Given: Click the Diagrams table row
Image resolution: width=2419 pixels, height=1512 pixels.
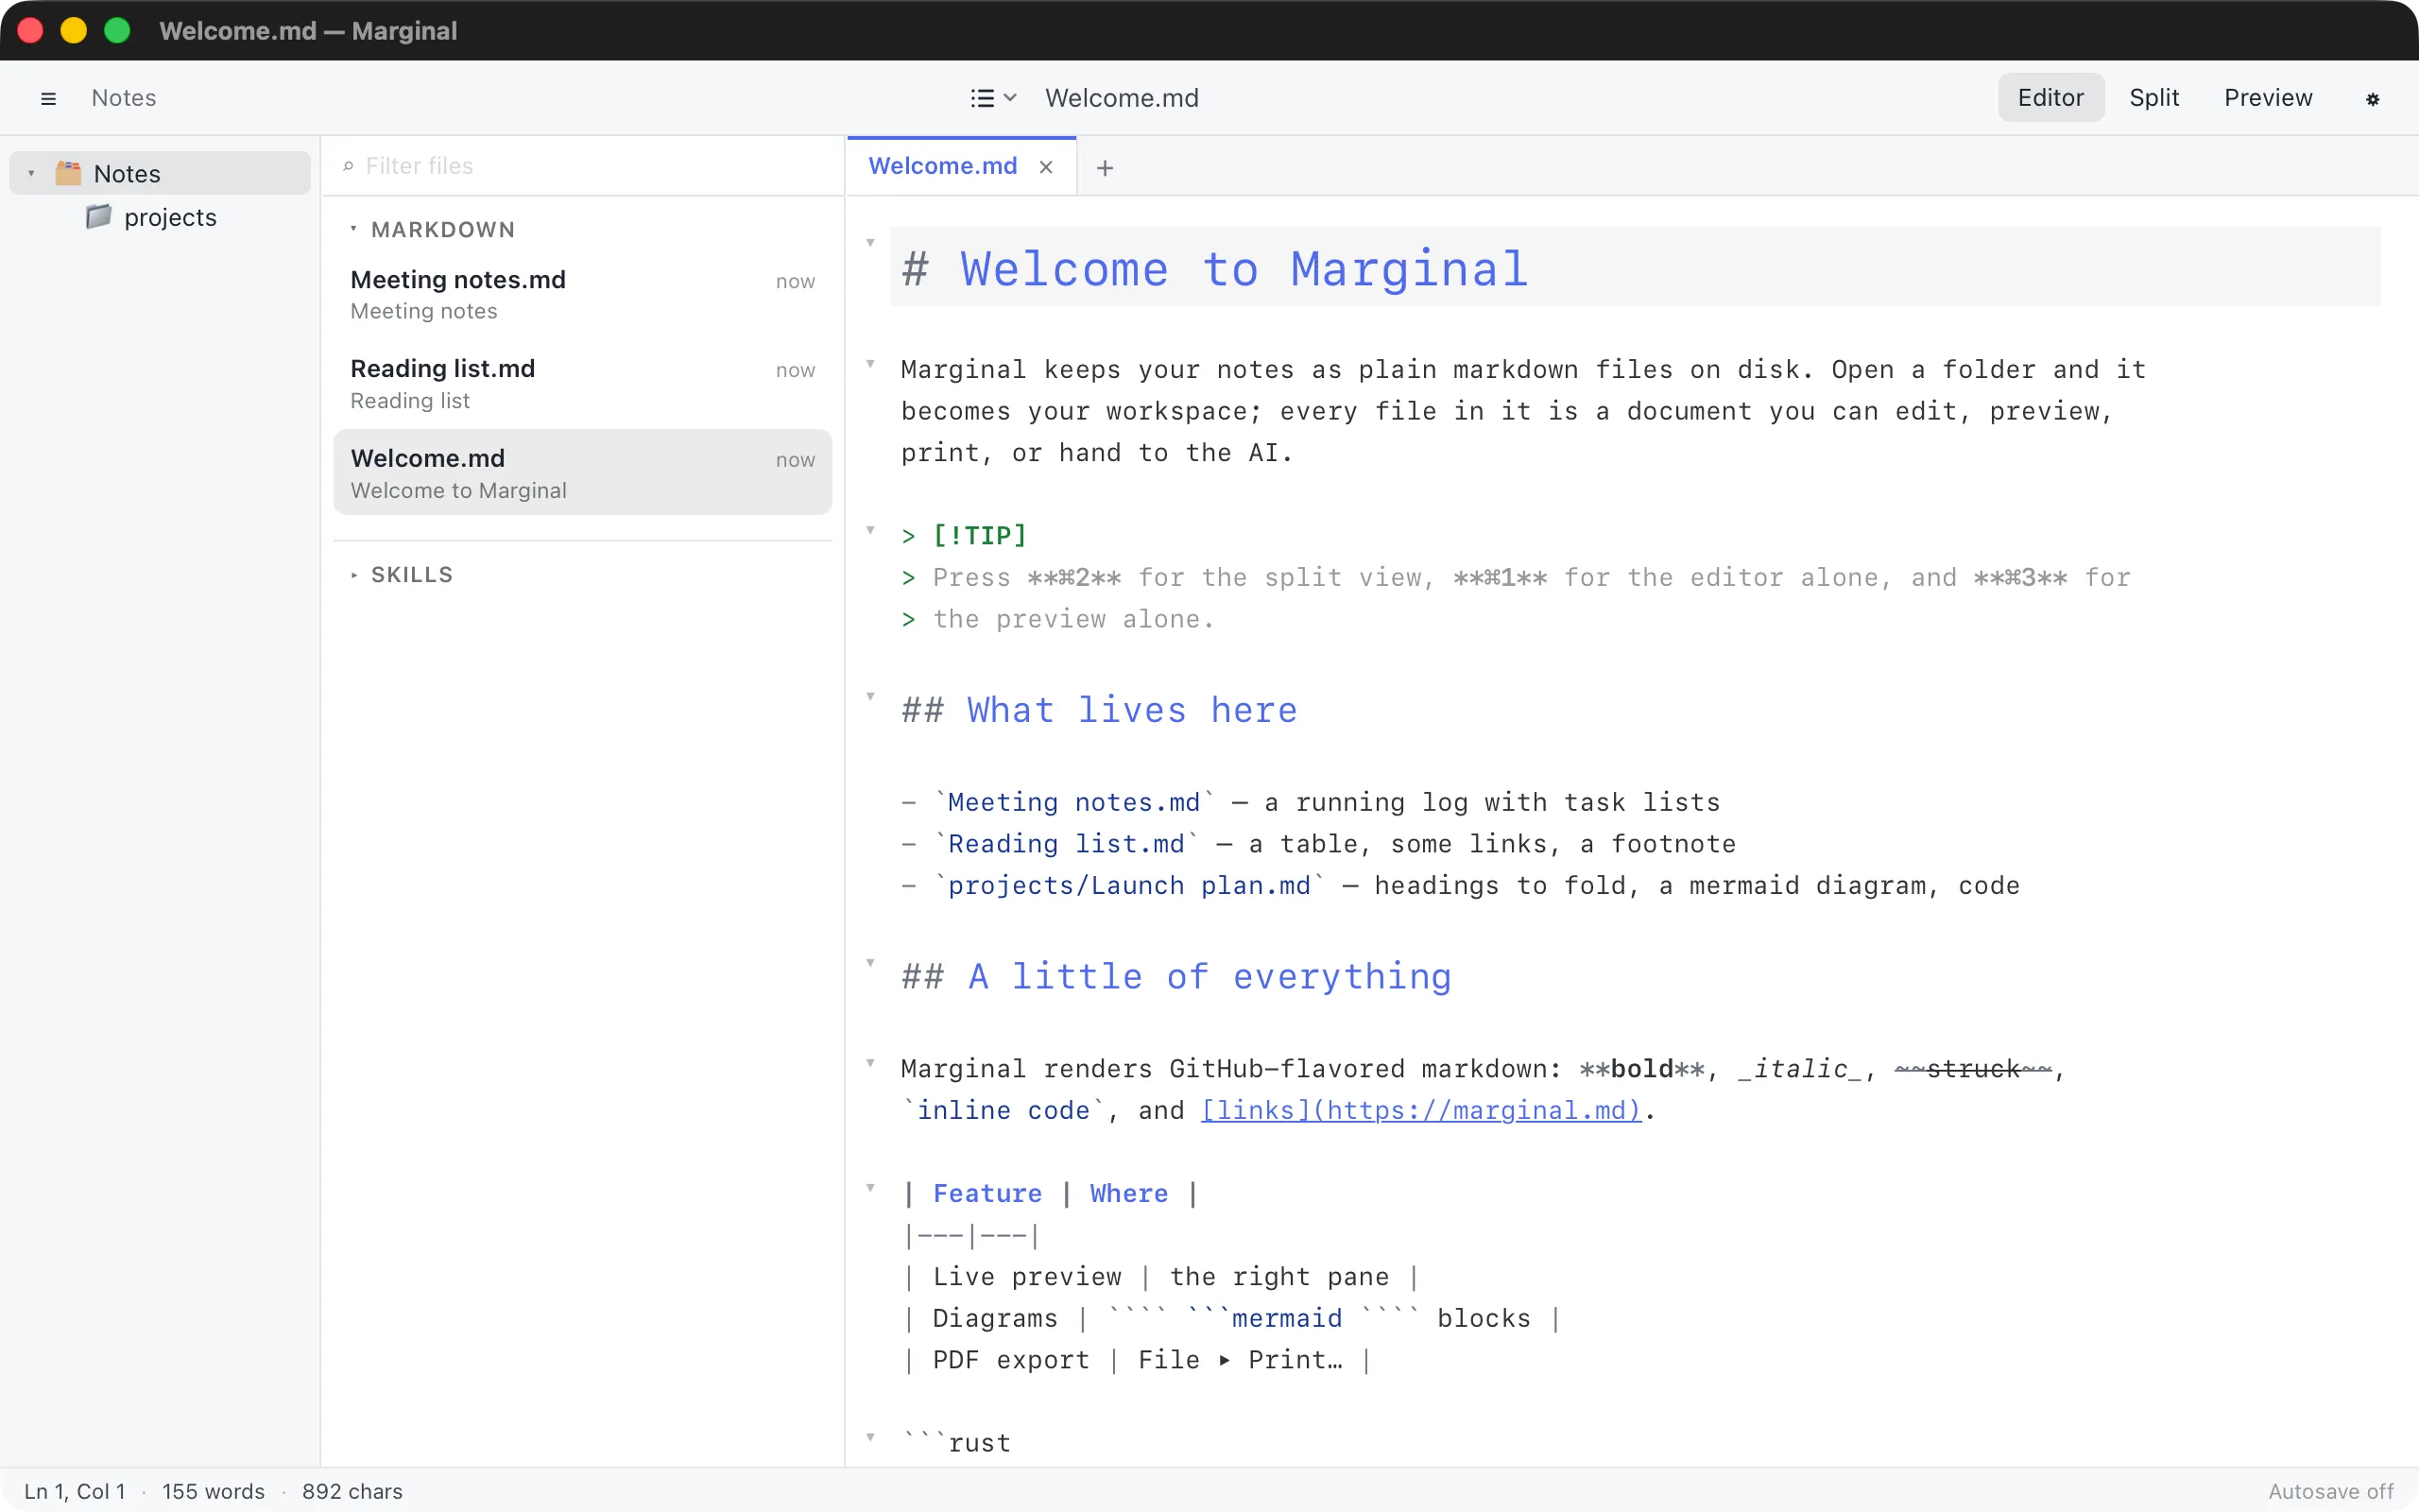Looking at the screenshot, I should (x=1231, y=1318).
